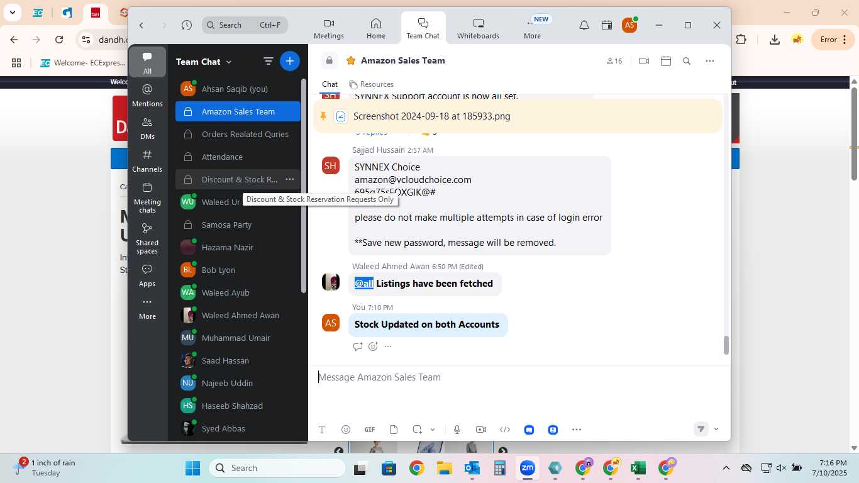
Task: Open chat with Bob Lyon
Action: tap(238, 270)
